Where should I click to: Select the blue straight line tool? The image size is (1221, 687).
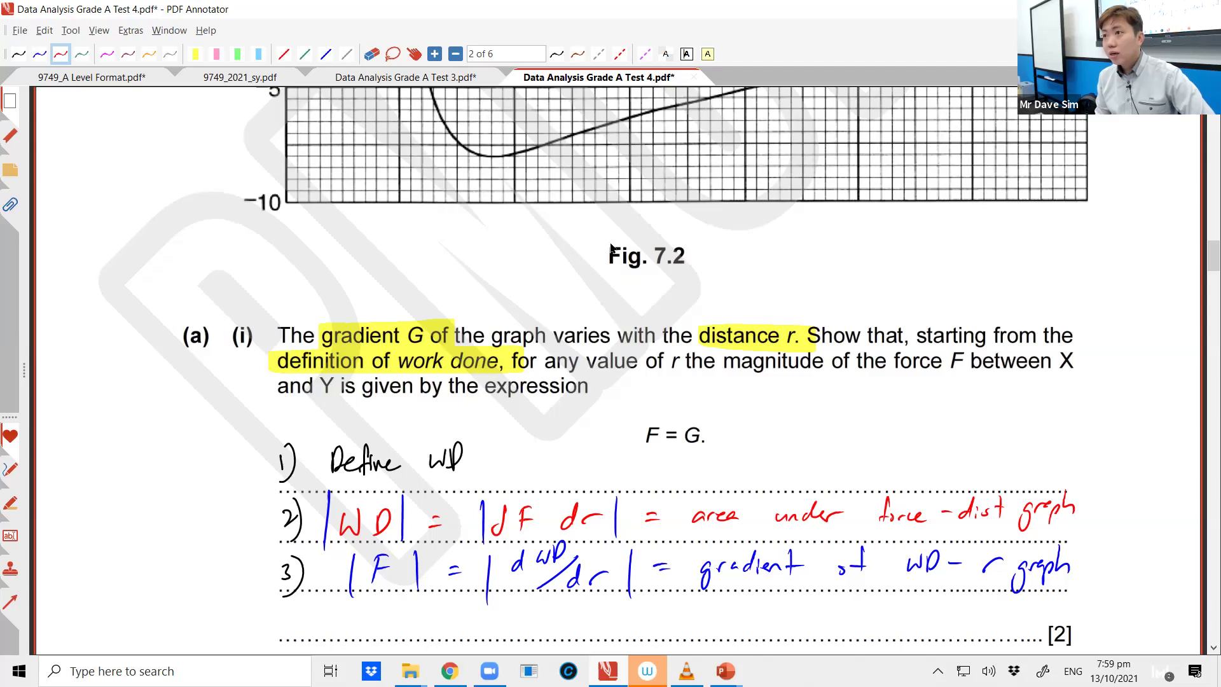click(x=326, y=54)
